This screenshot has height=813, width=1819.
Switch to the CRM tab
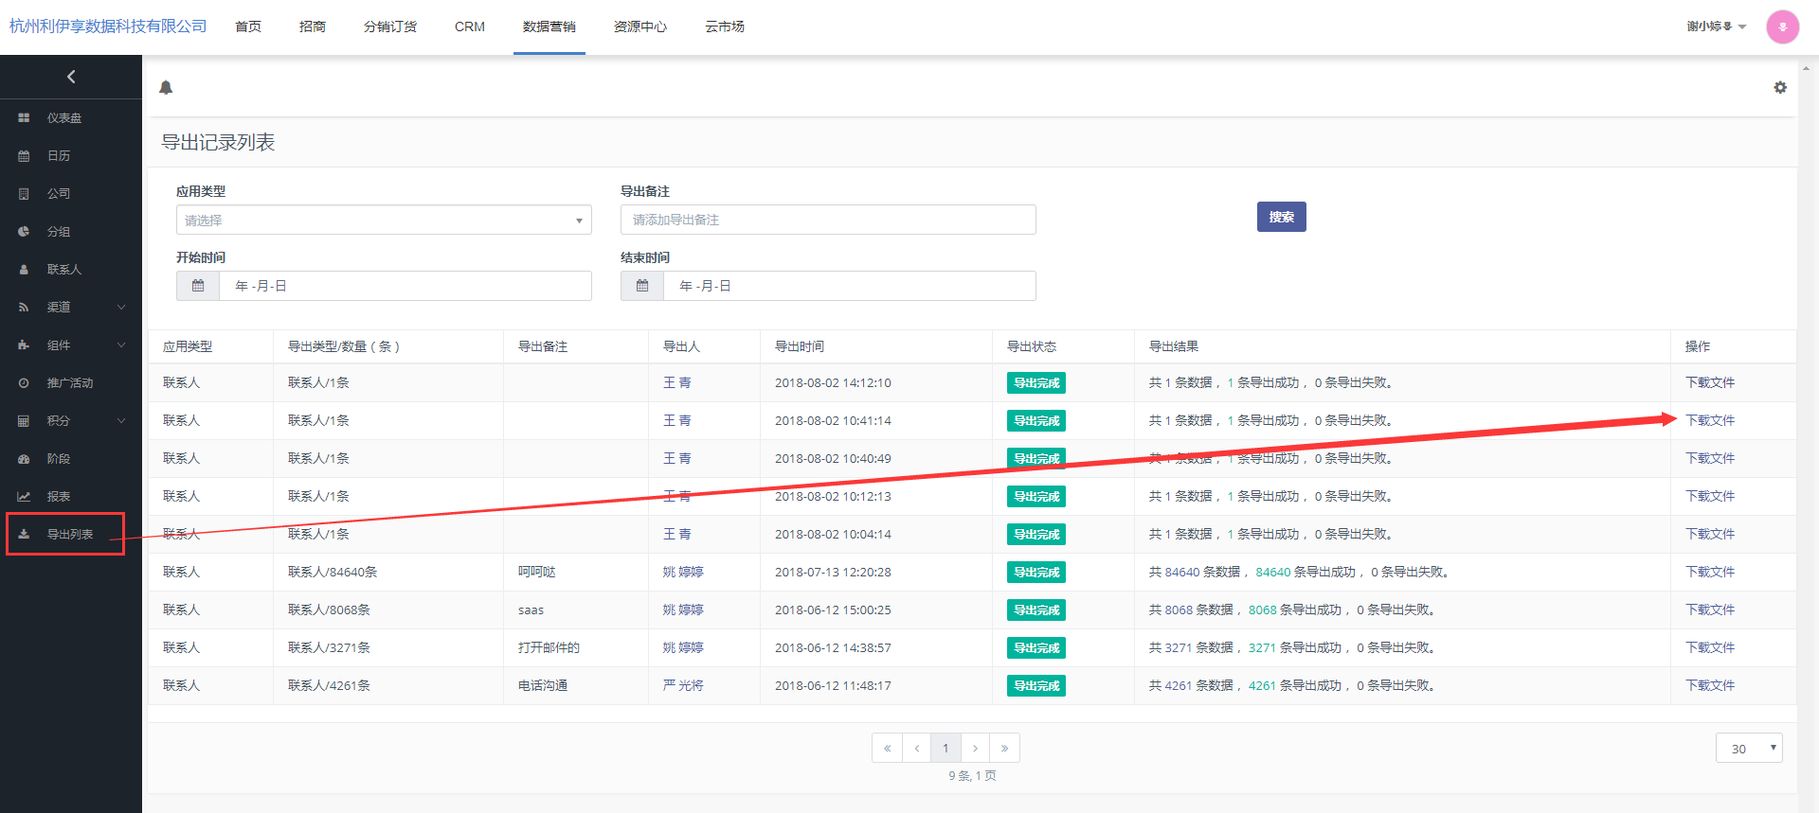469,27
